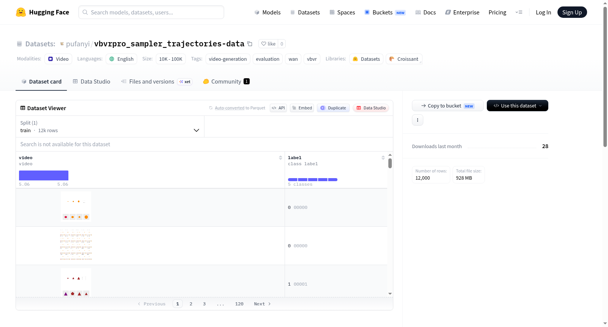Switch to the Dataset card tab
This screenshot has height=327, width=608.
(x=41, y=81)
